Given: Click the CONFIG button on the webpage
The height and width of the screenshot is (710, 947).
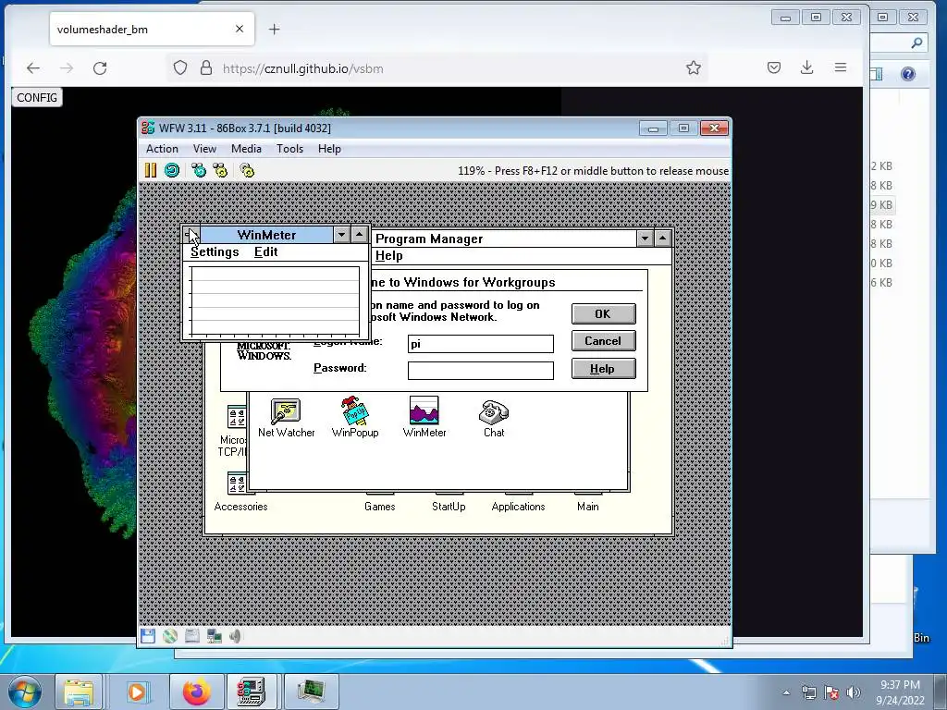Looking at the screenshot, I should tap(37, 97).
